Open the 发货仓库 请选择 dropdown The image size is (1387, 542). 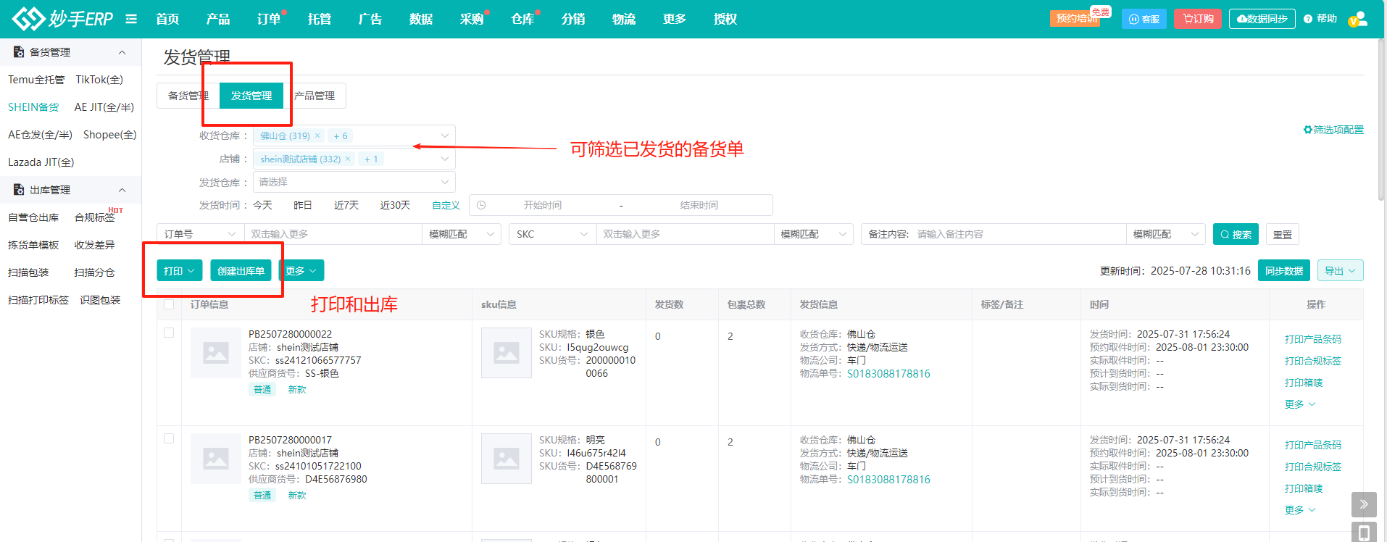[354, 182]
